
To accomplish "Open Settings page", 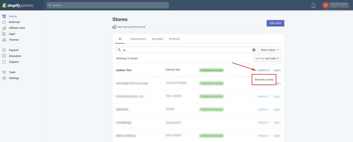I will 14,78.
